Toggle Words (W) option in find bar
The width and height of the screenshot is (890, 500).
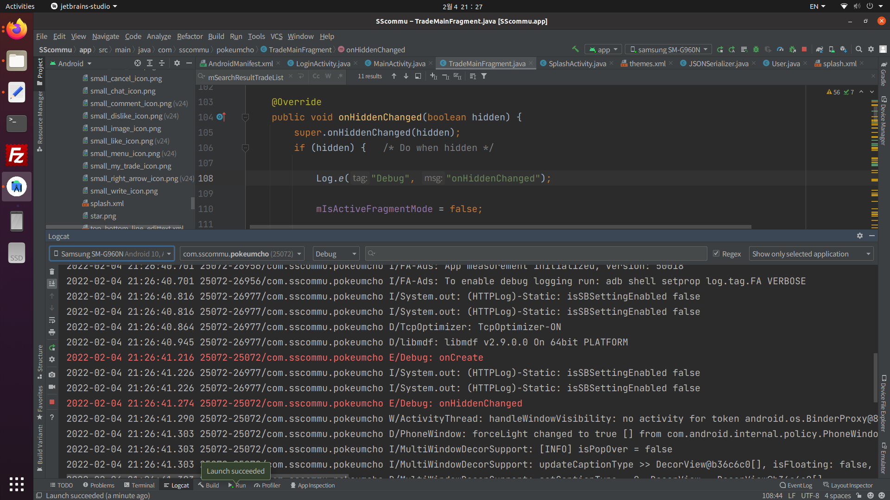pyautogui.click(x=328, y=76)
